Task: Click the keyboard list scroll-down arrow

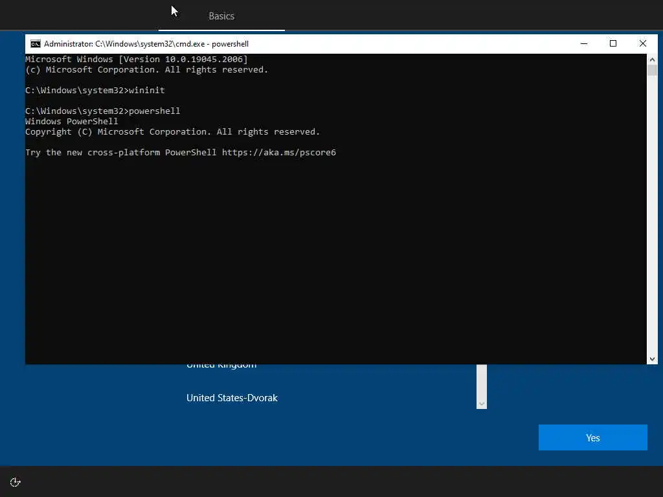Action: pos(482,404)
